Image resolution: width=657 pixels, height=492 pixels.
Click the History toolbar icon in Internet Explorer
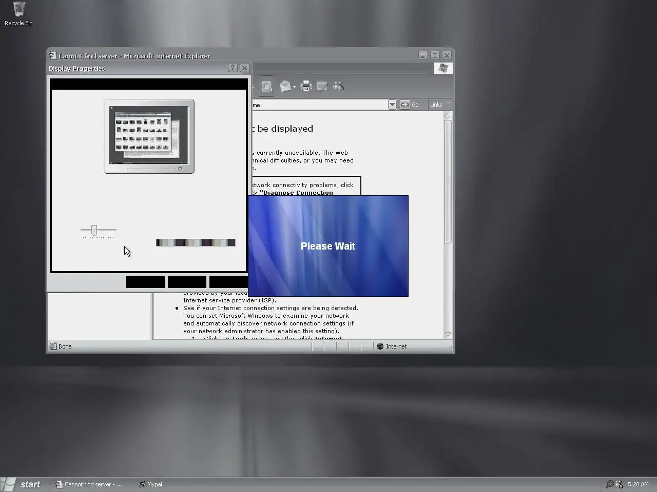pos(266,87)
